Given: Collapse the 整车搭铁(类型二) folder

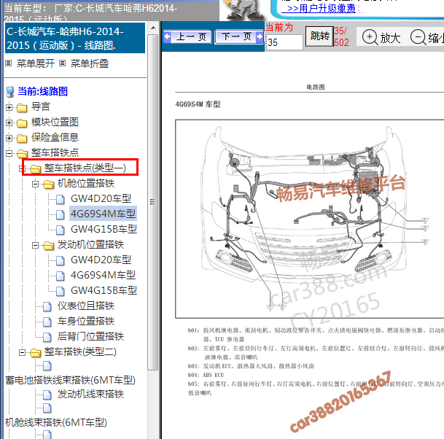Looking at the screenshot, I should [22, 352].
